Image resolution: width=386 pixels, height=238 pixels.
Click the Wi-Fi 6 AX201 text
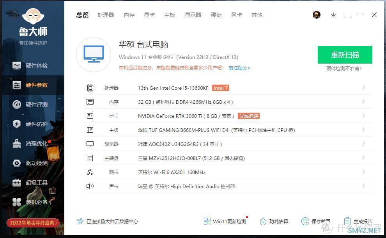[x=172, y=172]
